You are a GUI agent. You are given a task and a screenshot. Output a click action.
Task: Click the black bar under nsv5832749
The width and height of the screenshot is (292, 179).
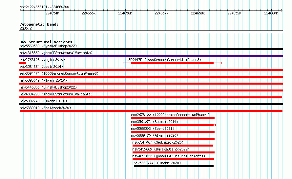click(151, 104)
